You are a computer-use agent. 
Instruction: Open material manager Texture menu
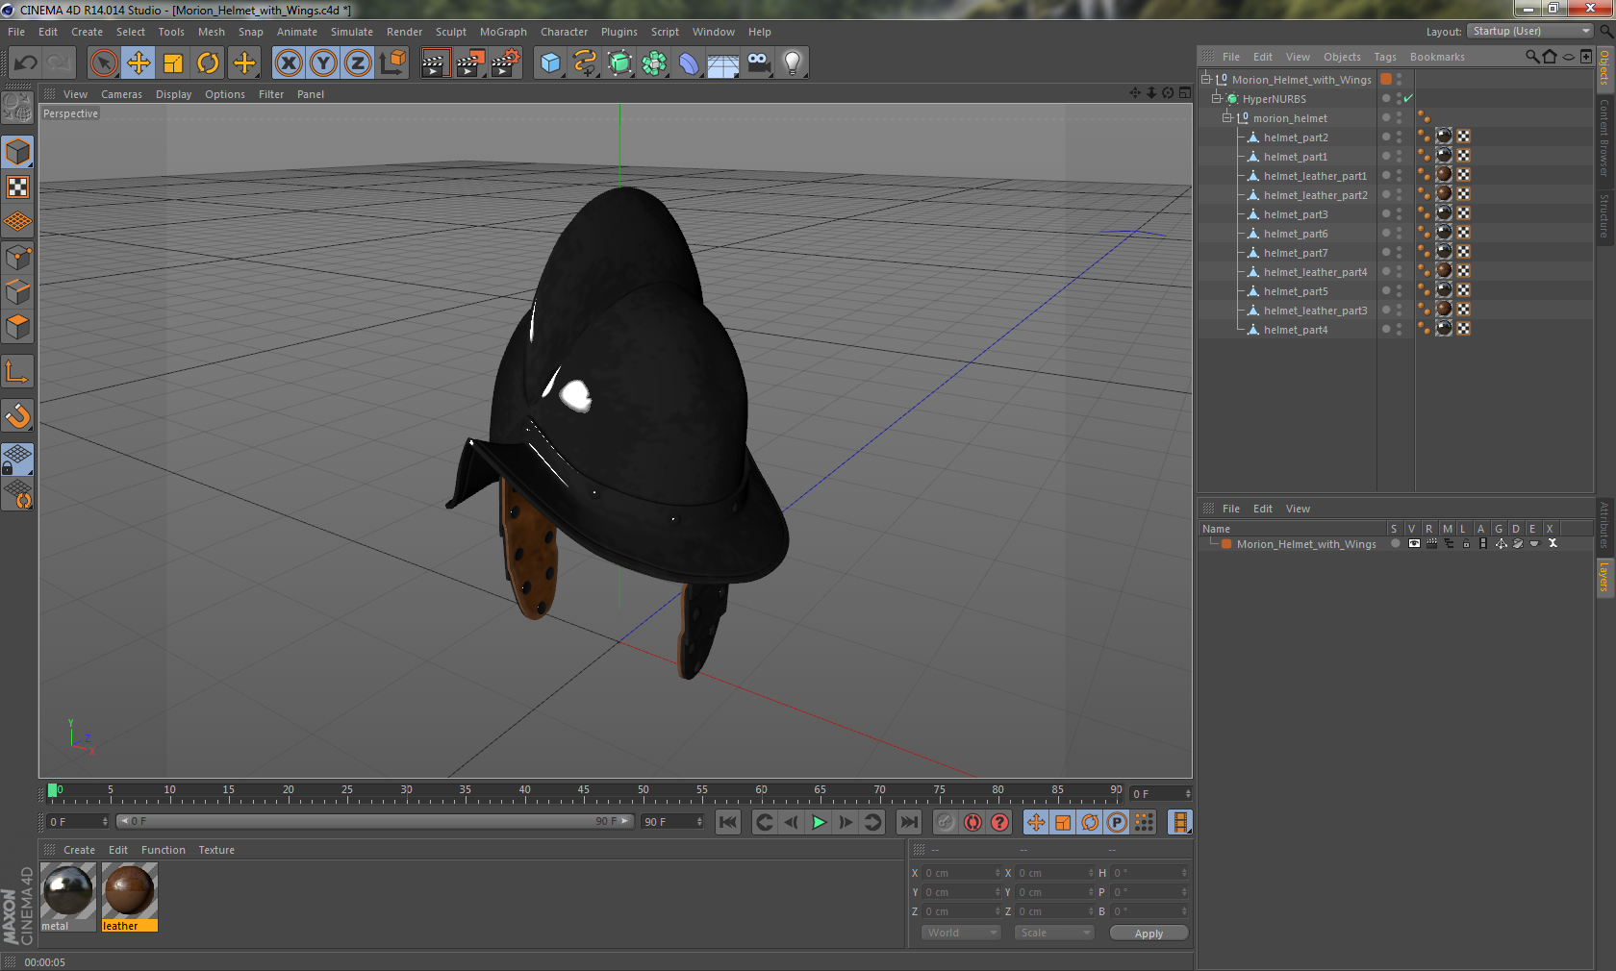pyautogui.click(x=216, y=850)
